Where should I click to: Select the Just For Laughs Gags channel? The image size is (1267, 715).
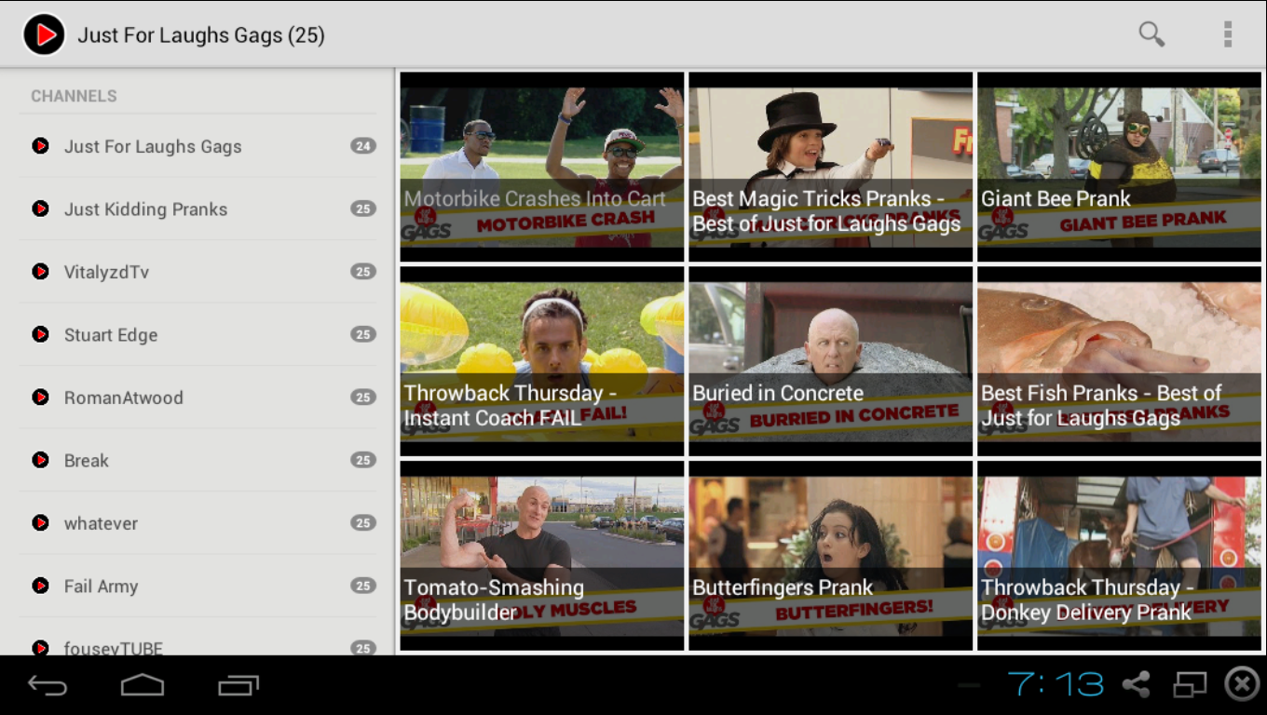pyautogui.click(x=198, y=146)
